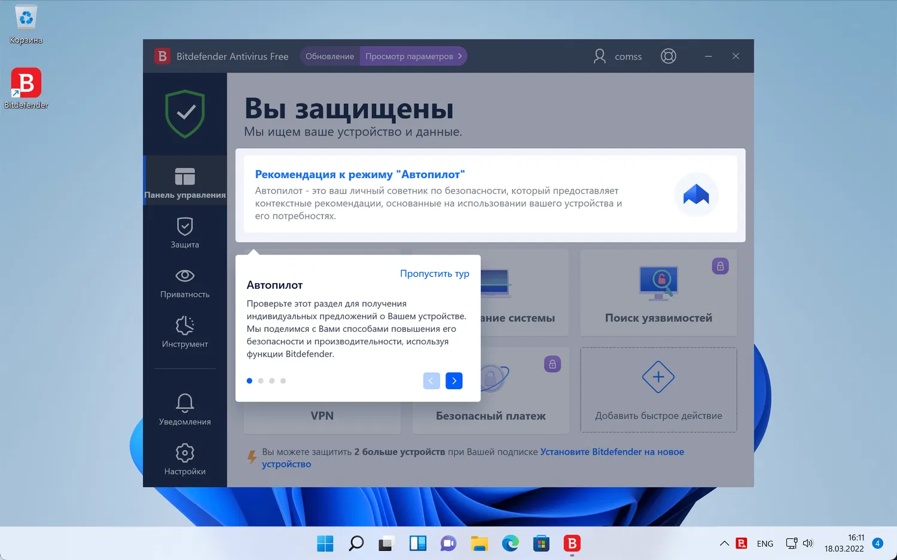
Task: Open the Автопилот recommendation heading
Action: coord(360,175)
